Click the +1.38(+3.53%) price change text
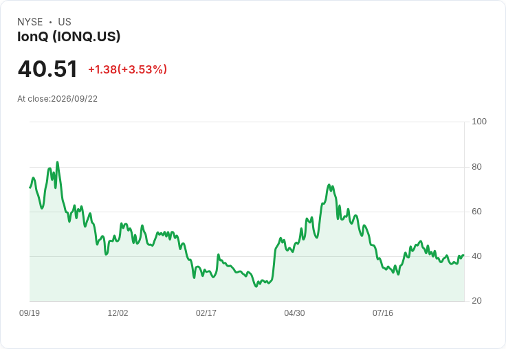The height and width of the screenshot is (349, 506). click(127, 69)
